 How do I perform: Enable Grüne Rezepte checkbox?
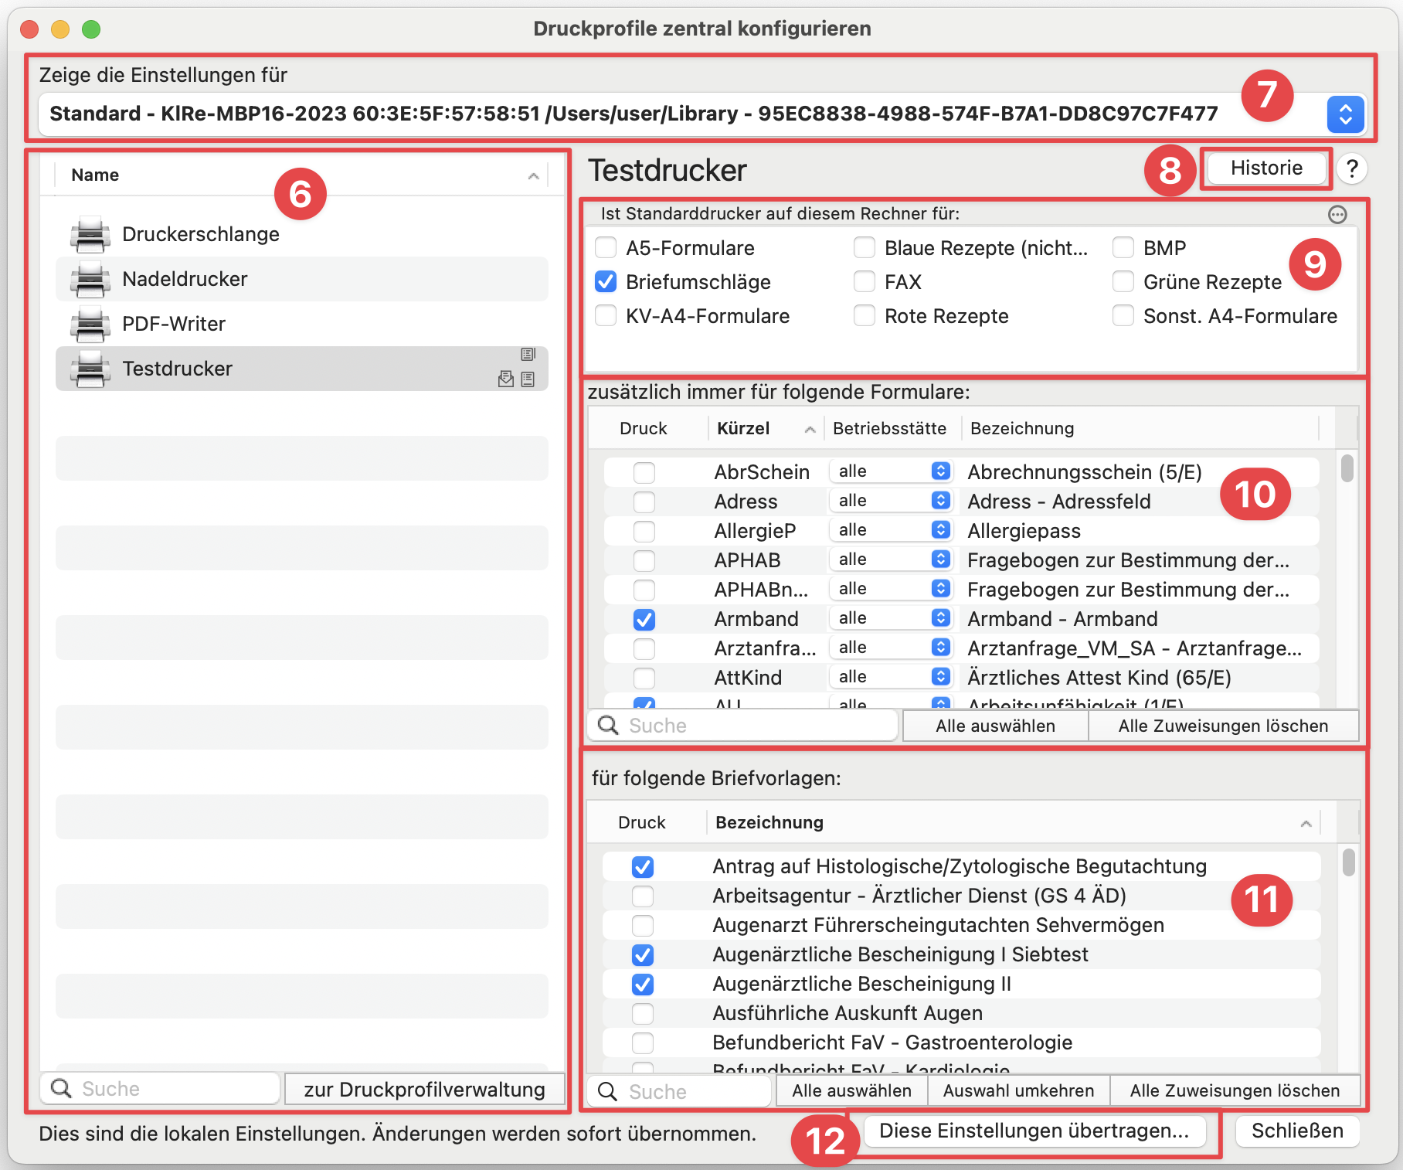(x=1123, y=281)
